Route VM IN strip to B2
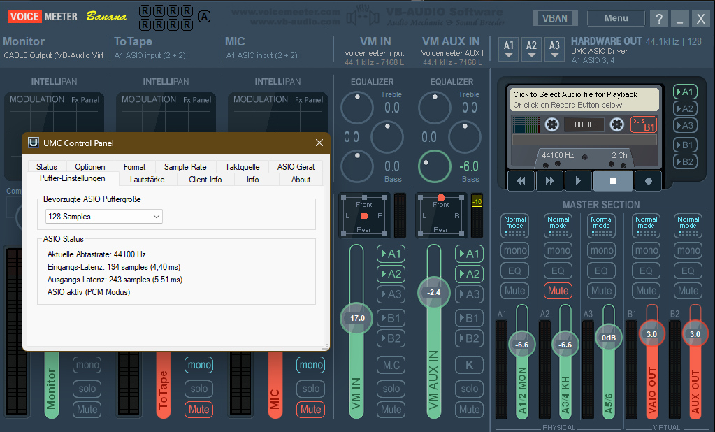This screenshot has width=715, height=432. click(391, 338)
